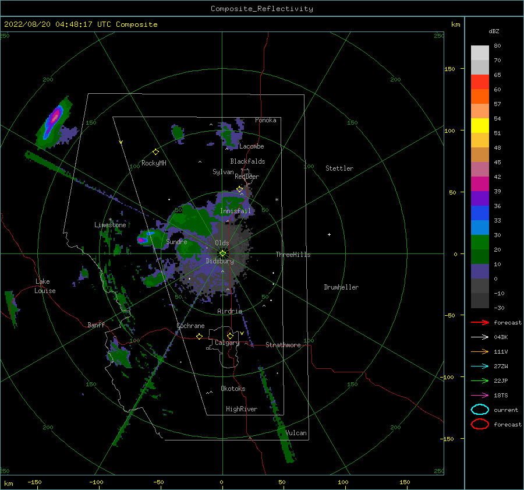
Task: Pick the green 22JP arrow
Action: click(480, 380)
